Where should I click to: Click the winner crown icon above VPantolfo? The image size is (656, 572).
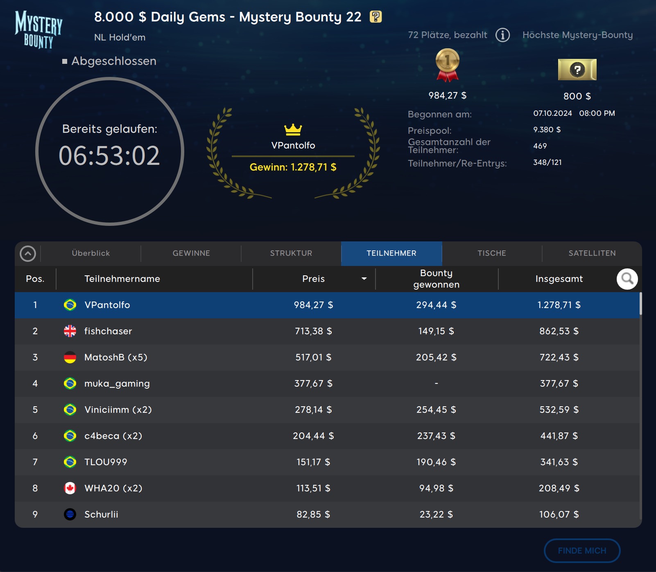coord(293,130)
